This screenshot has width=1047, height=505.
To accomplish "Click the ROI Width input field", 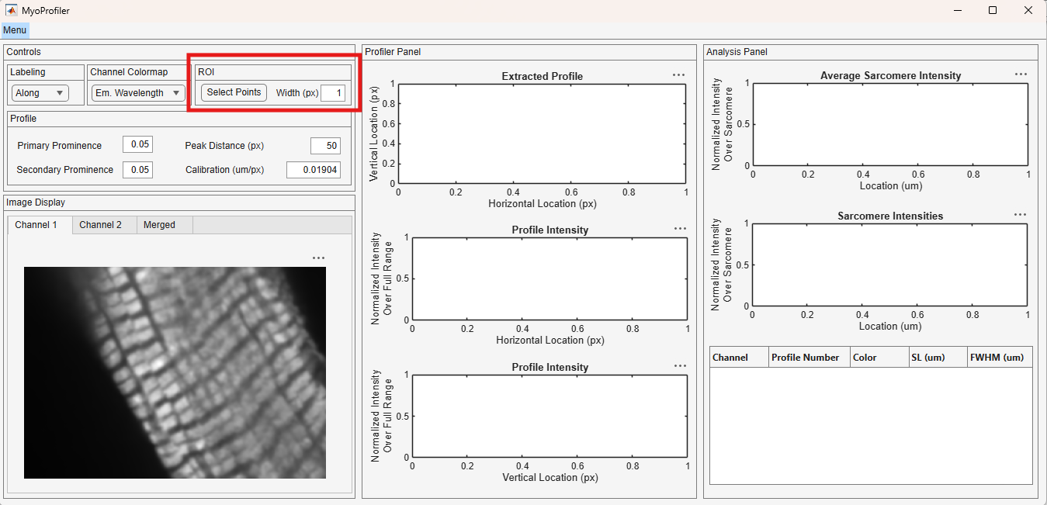I will click(333, 93).
